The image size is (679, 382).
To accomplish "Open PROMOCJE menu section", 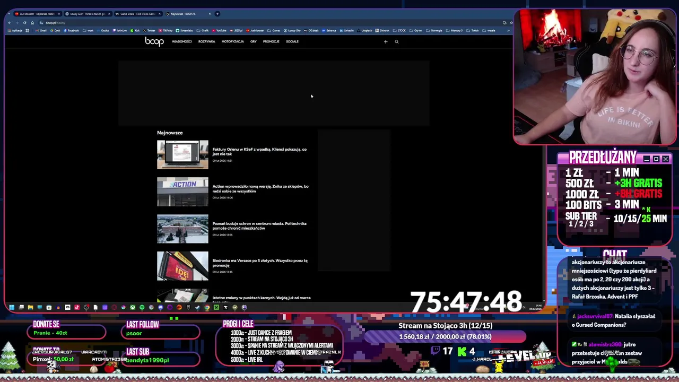I will pos(271,41).
